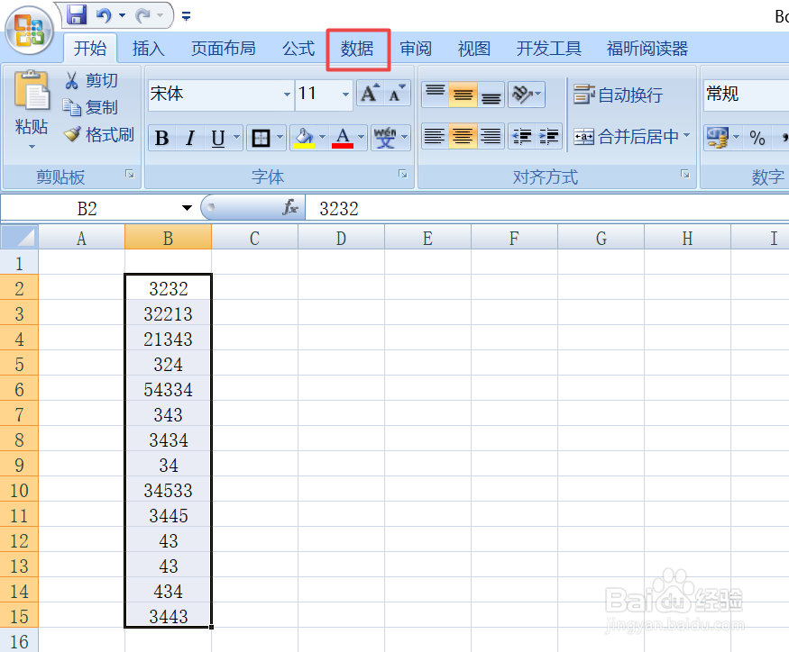Increase font size
Image resolution: width=789 pixels, height=652 pixels.
click(x=370, y=94)
